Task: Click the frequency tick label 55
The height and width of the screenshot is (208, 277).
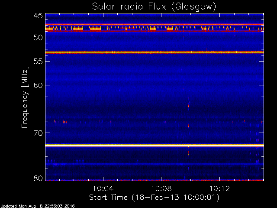Action: (38, 62)
